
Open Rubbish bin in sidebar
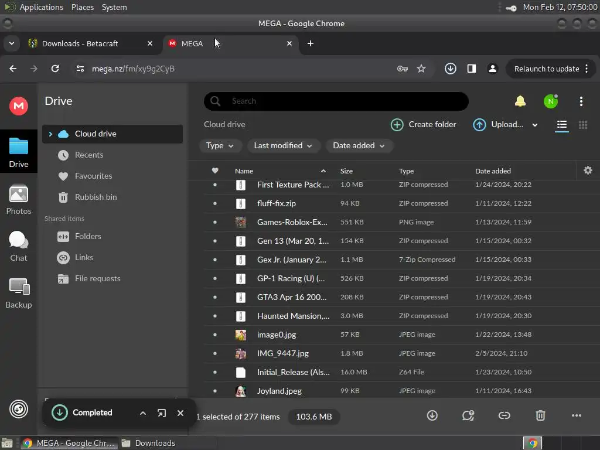pyautogui.click(x=112, y=197)
